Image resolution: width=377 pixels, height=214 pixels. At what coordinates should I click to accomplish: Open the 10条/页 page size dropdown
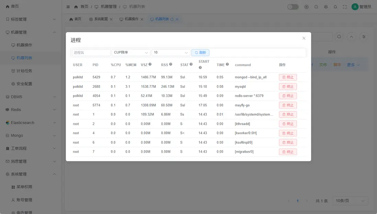point(350,201)
